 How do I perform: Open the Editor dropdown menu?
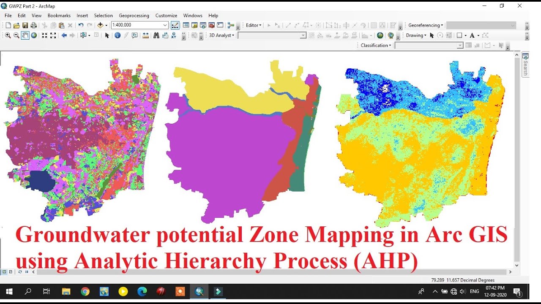pos(254,25)
